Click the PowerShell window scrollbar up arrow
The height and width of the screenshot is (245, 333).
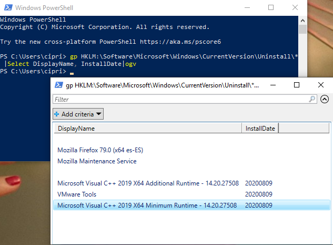click(302, 21)
